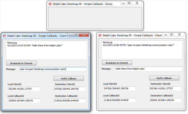This screenshot has height=114, width=188.
Task: Click the 'Message:' label in the left Client window
Action: click(x=11, y=69)
